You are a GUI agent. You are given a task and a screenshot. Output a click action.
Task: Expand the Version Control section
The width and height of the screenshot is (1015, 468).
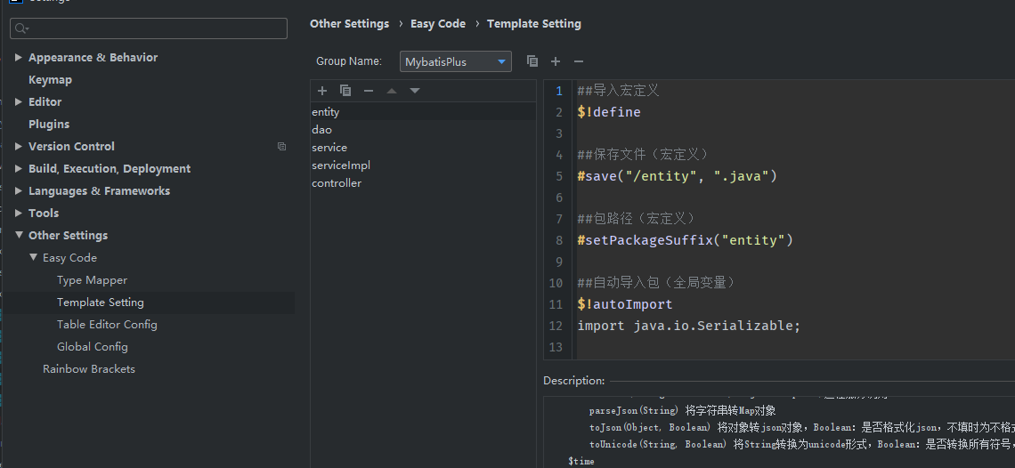click(18, 146)
